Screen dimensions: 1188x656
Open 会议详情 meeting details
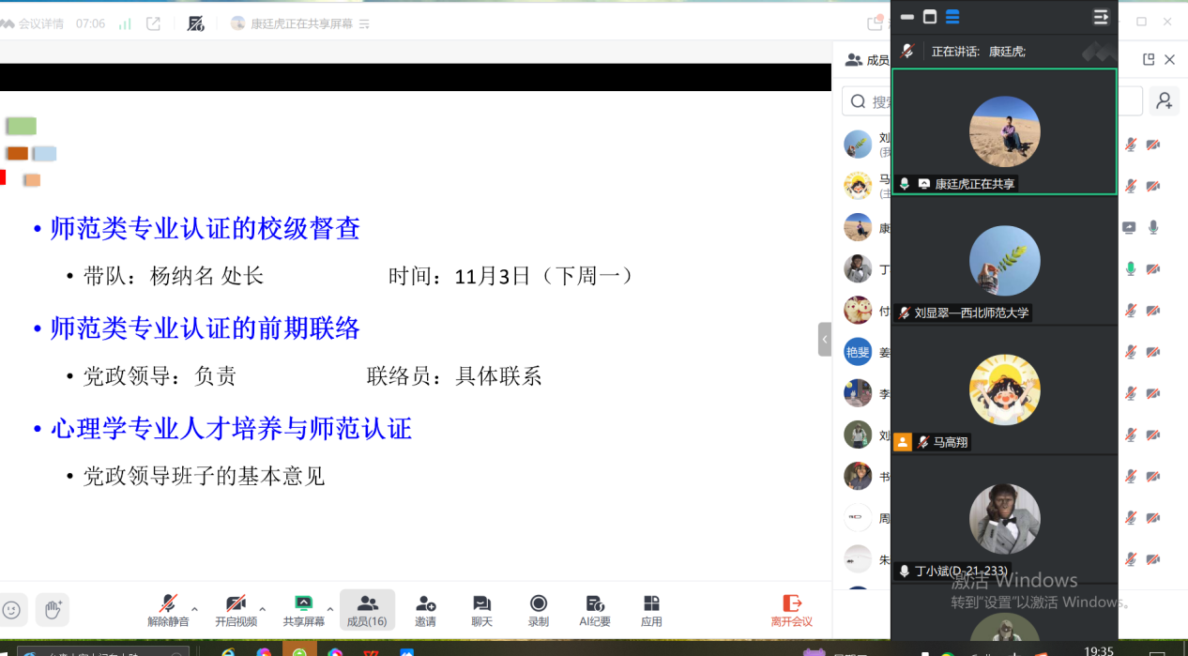coord(34,23)
